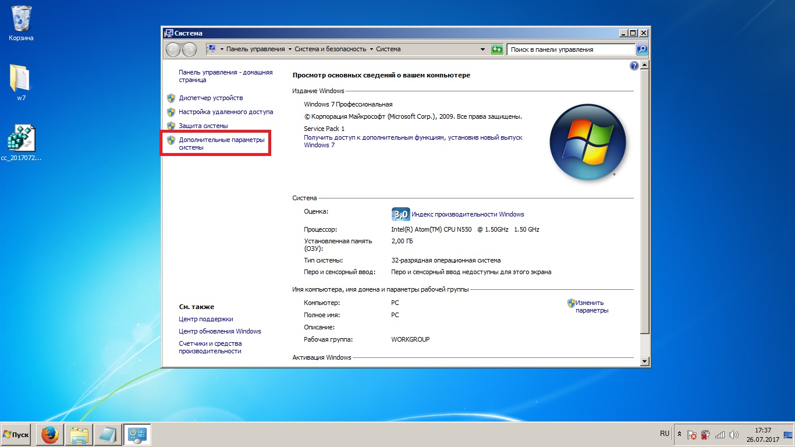This screenshot has width=795, height=447.
Task: Open the notepad-like app on taskbar
Action: (108, 435)
